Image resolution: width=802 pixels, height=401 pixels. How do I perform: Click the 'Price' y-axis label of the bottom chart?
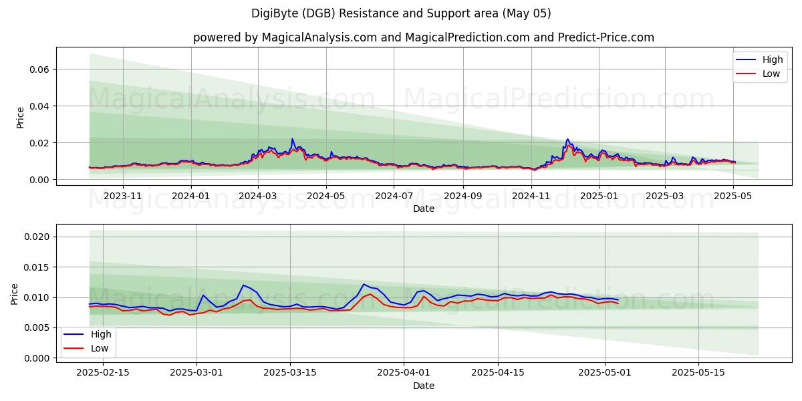point(15,294)
